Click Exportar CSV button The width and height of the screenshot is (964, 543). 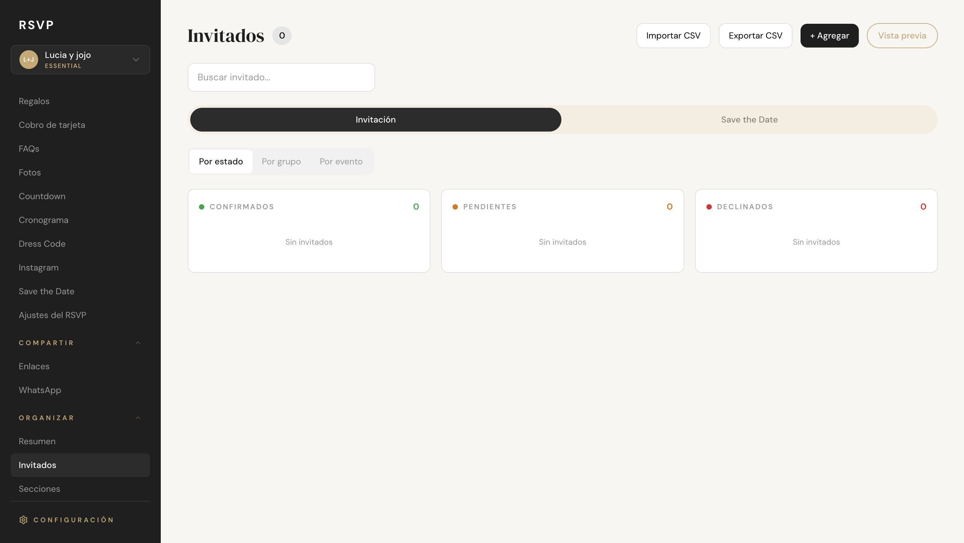pyautogui.click(x=755, y=35)
